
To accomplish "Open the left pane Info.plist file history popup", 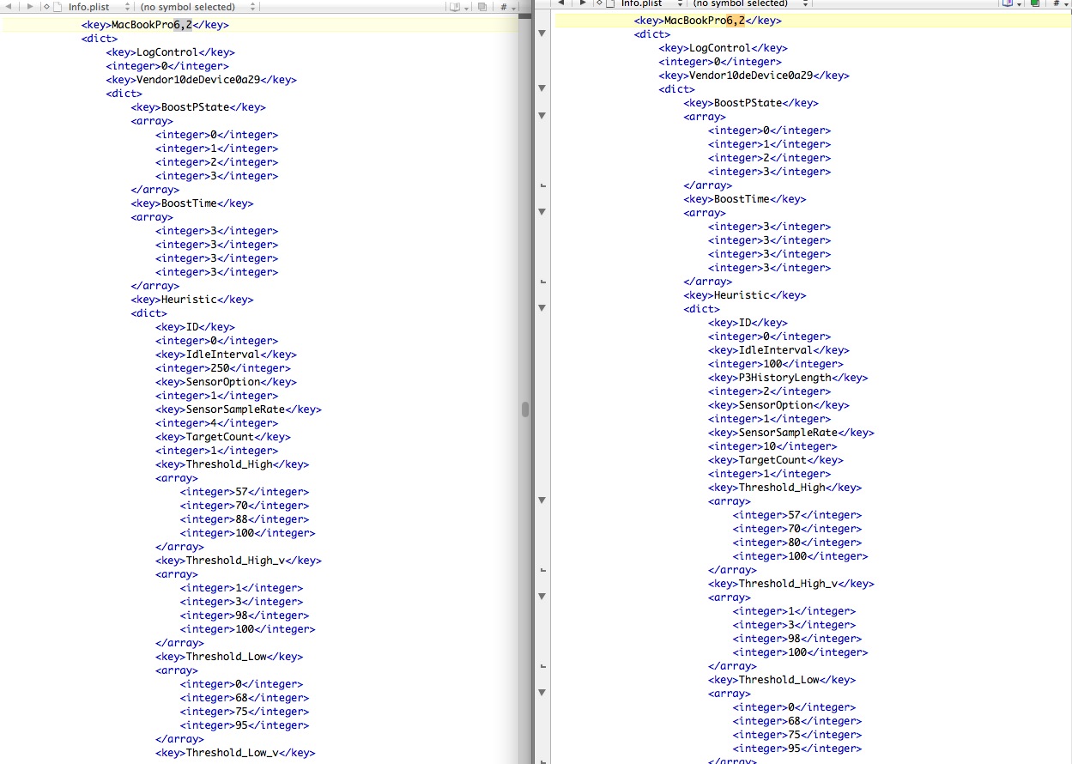I will (100, 6).
